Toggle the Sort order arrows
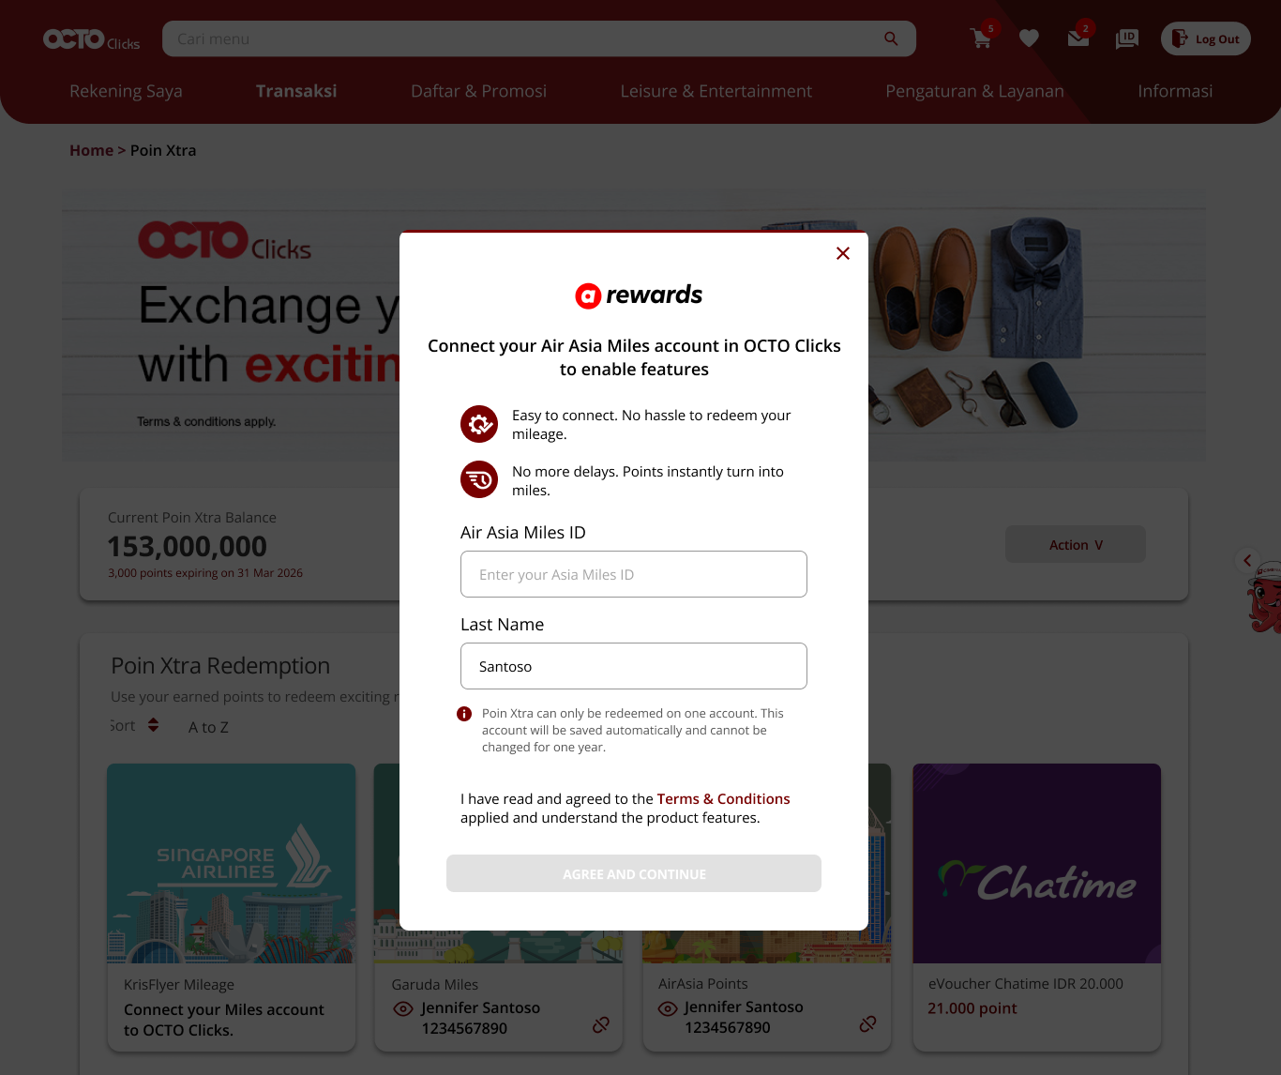Screen dimensions: 1281x1075 154,725
